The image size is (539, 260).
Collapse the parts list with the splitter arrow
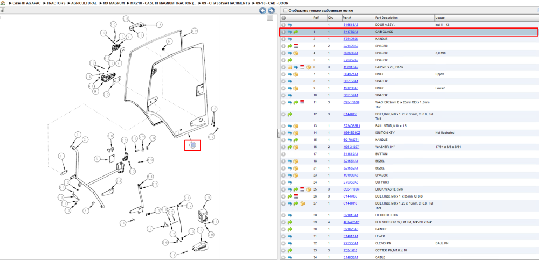point(279,133)
